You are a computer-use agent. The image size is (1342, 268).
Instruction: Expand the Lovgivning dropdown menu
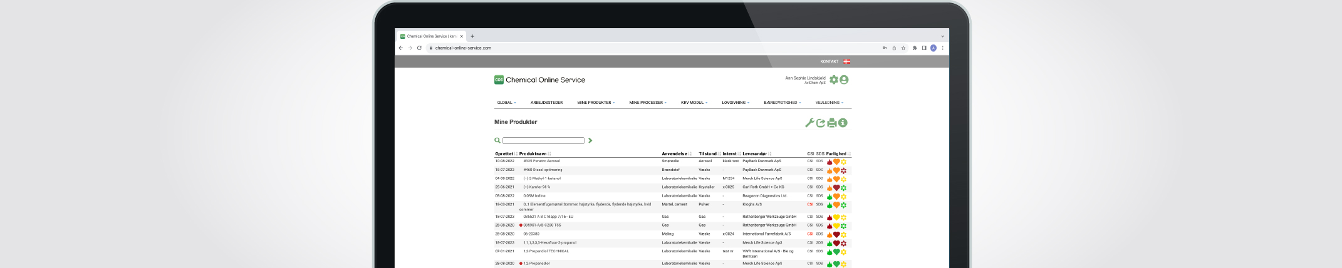pos(736,103)
